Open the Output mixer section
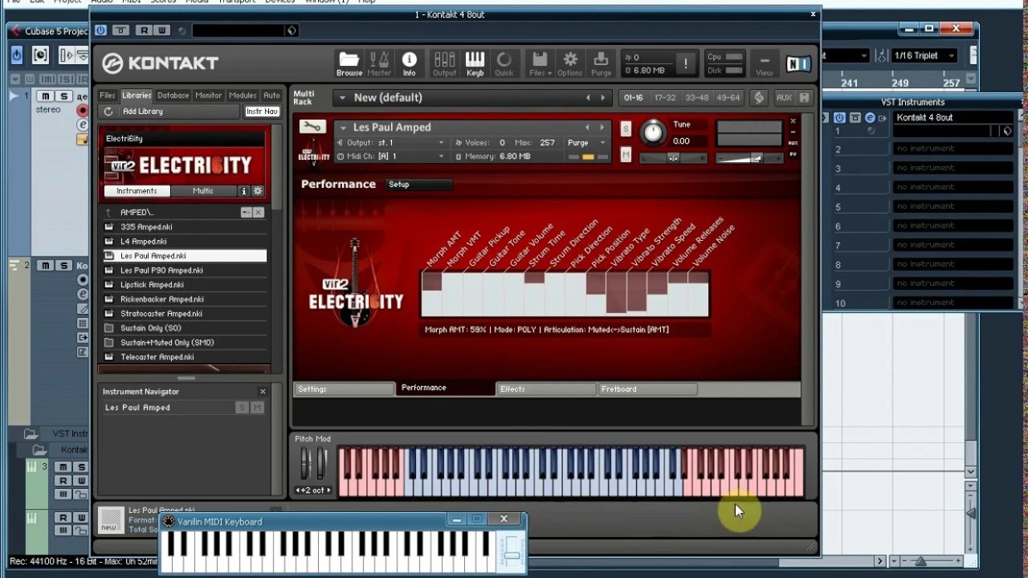 pos(444,64)
